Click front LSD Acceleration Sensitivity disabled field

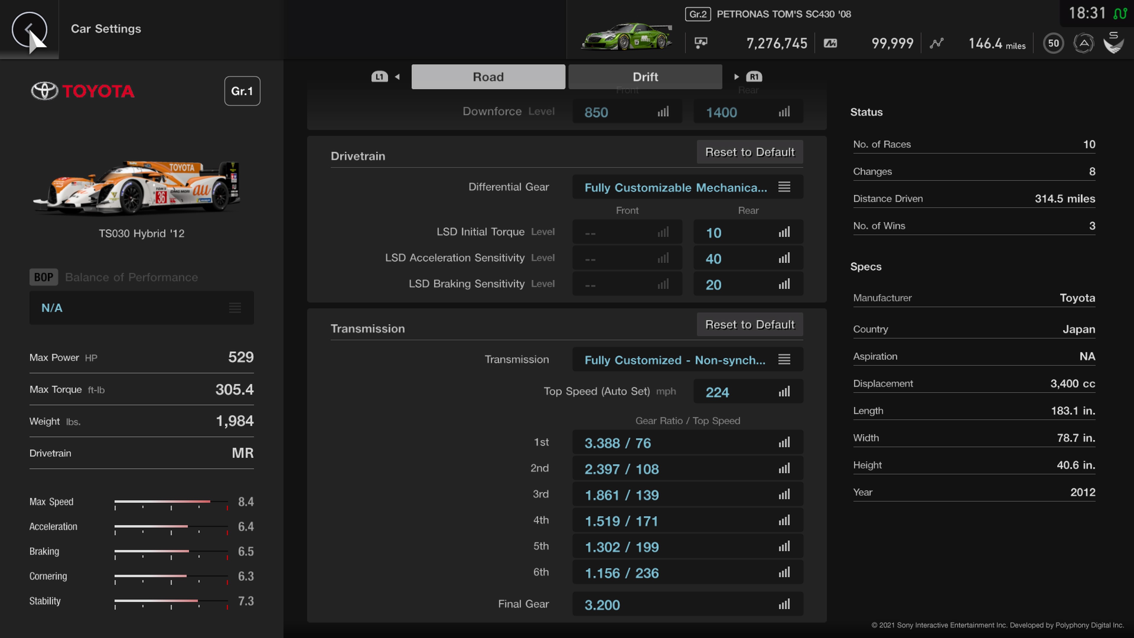click(x=627, y=258)
